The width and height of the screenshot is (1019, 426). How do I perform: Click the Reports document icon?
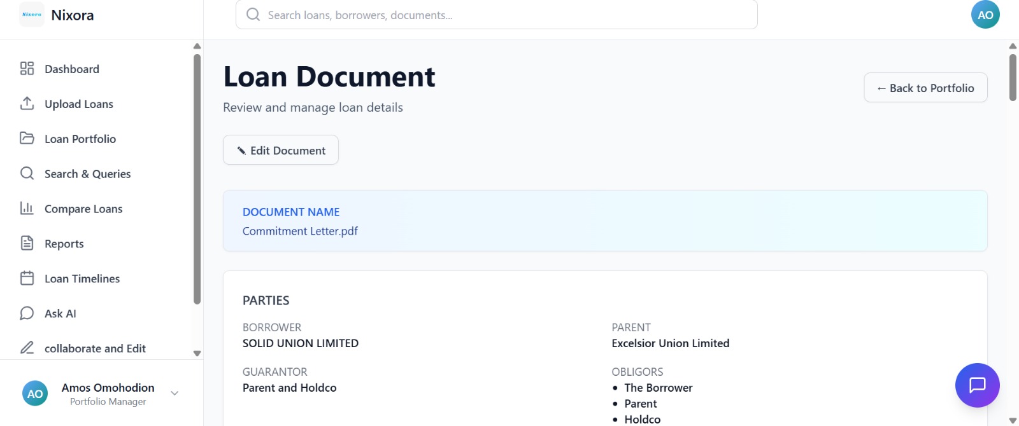27,244
